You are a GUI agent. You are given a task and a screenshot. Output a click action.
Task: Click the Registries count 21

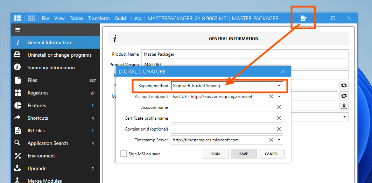(93, 93)
